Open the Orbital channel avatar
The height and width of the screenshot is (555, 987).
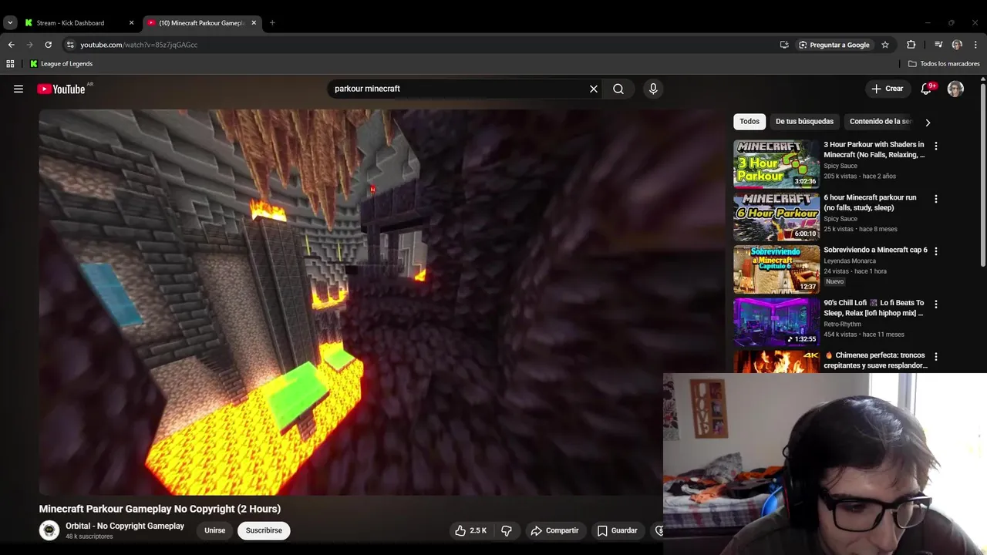[49, 530]
